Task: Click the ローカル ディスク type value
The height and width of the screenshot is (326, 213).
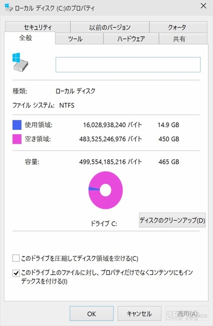Action: [76, 91]
